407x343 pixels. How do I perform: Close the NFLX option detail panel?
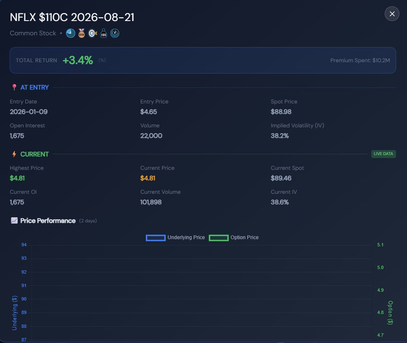click(x=392, y=14)
